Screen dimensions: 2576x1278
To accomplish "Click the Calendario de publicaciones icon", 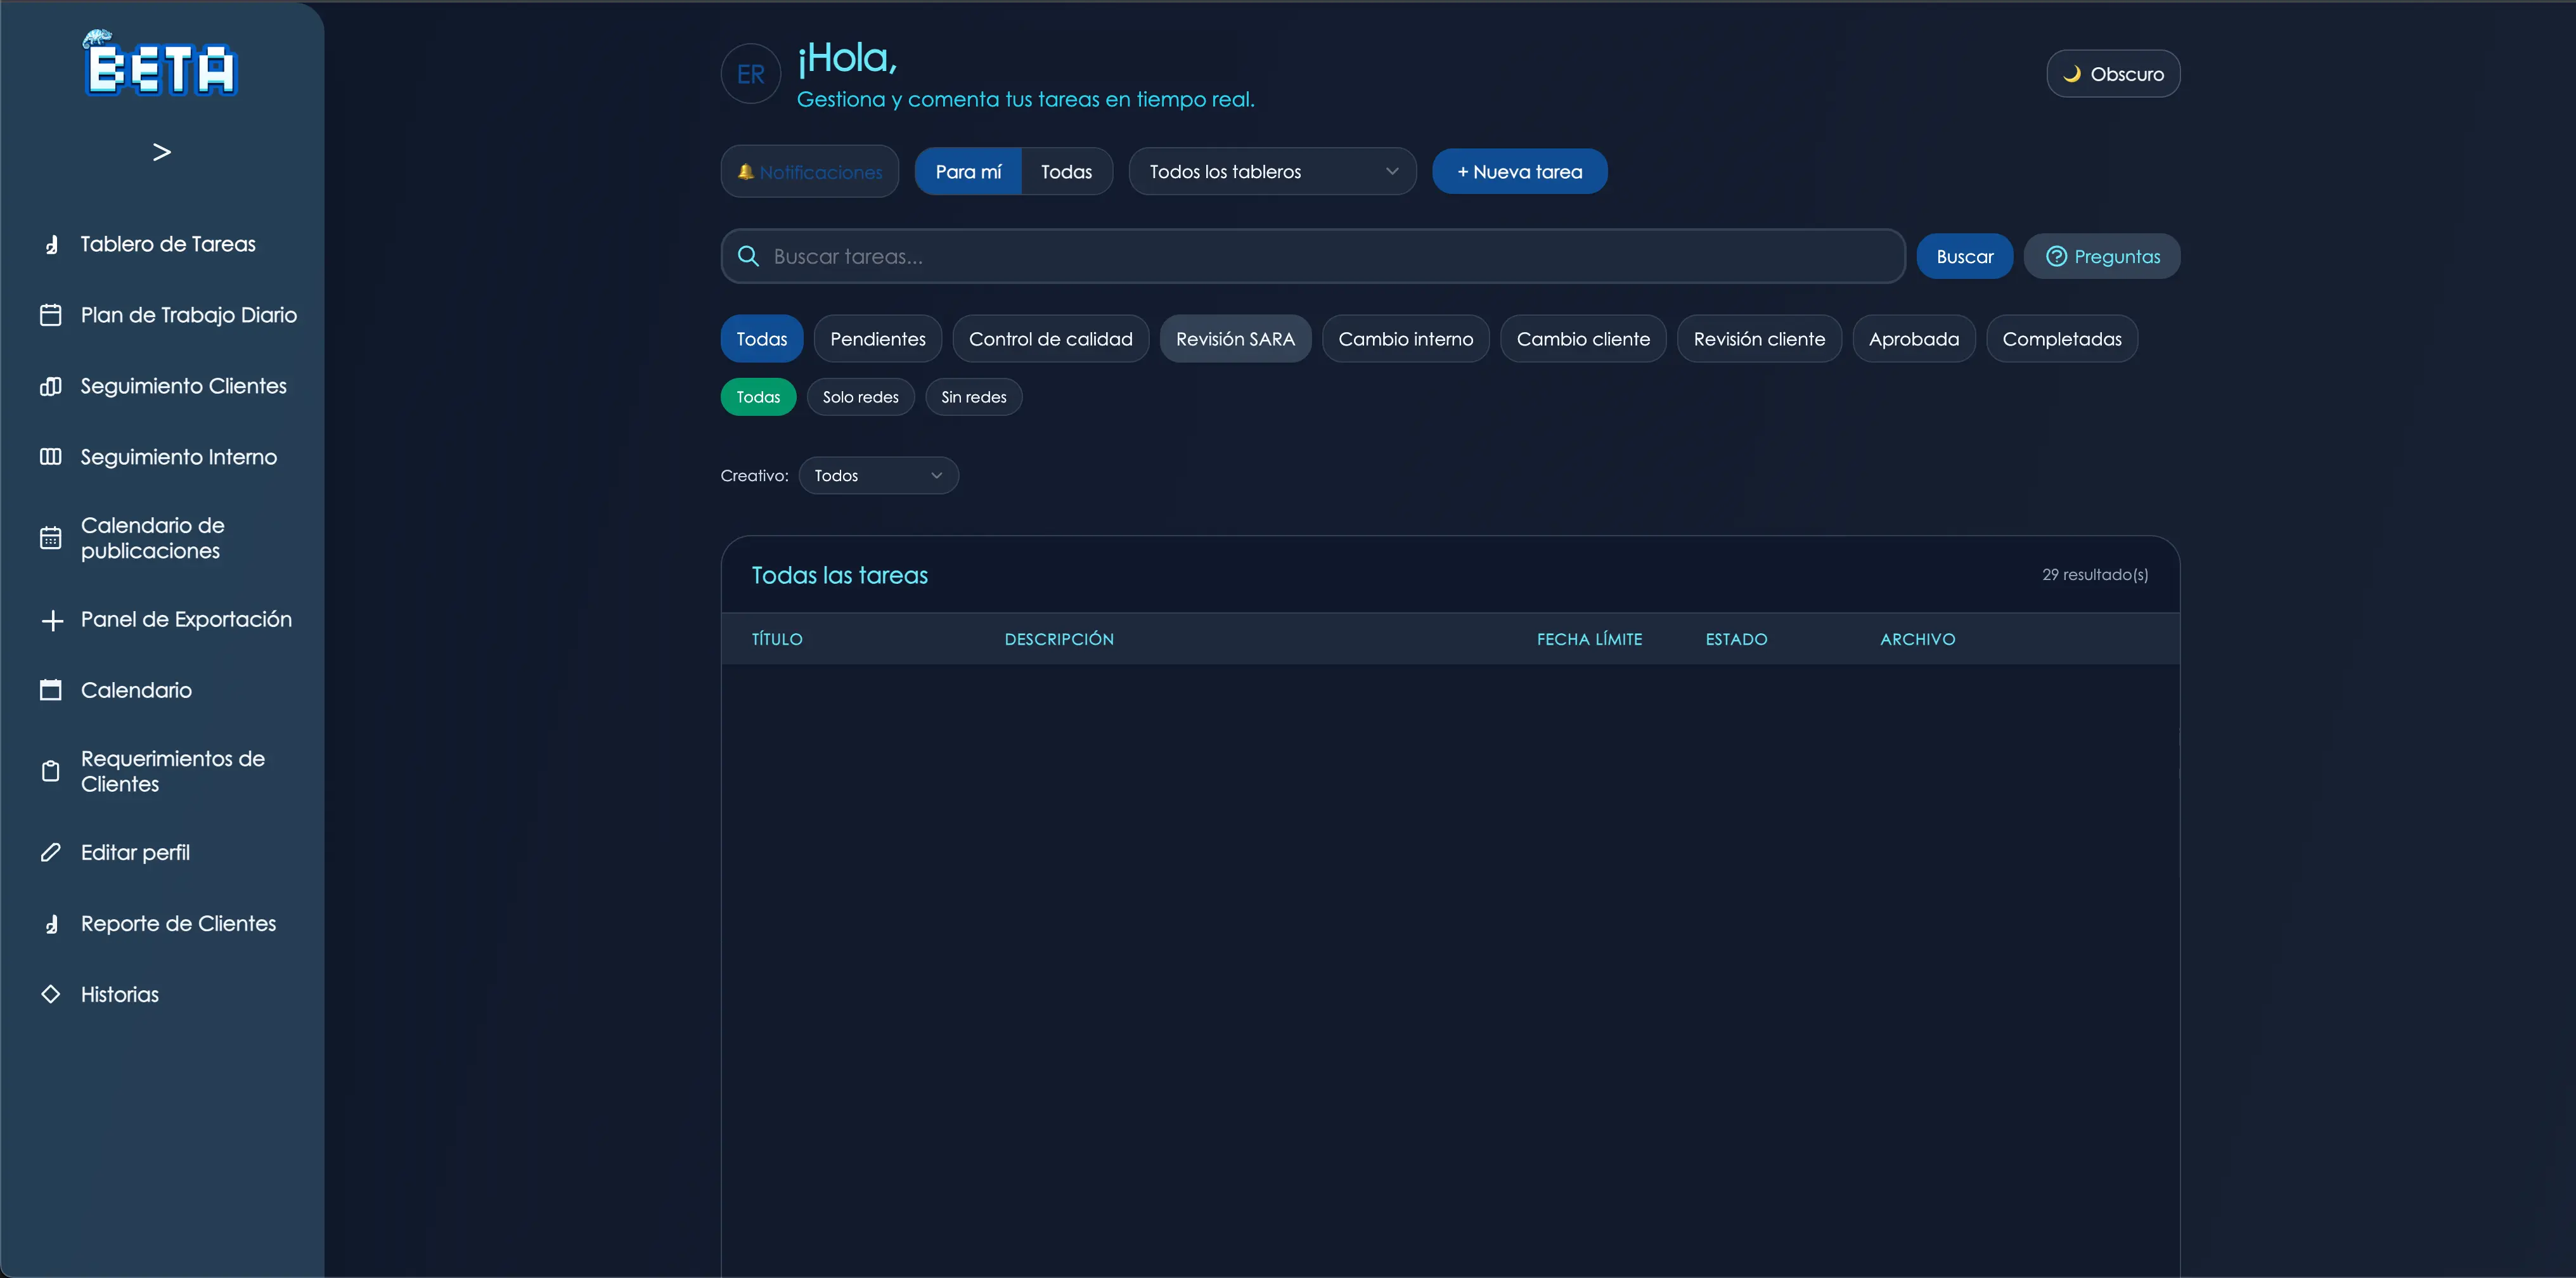I will tap(51, 538).
